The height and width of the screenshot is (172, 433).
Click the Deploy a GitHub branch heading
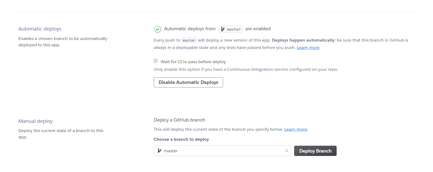180,120
